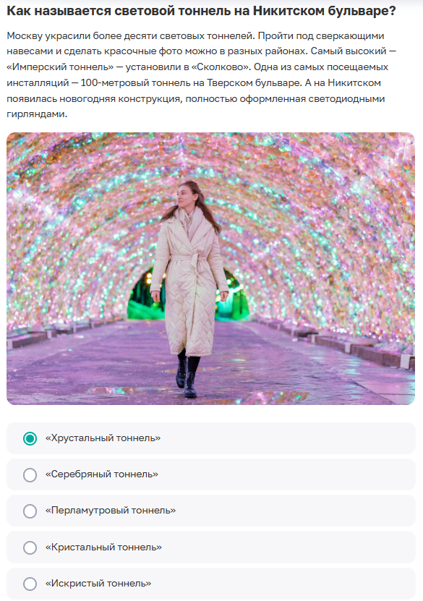Select the «Искристый тоннель» radio circle
423x601 pixels.
click(x=30, y=584)
